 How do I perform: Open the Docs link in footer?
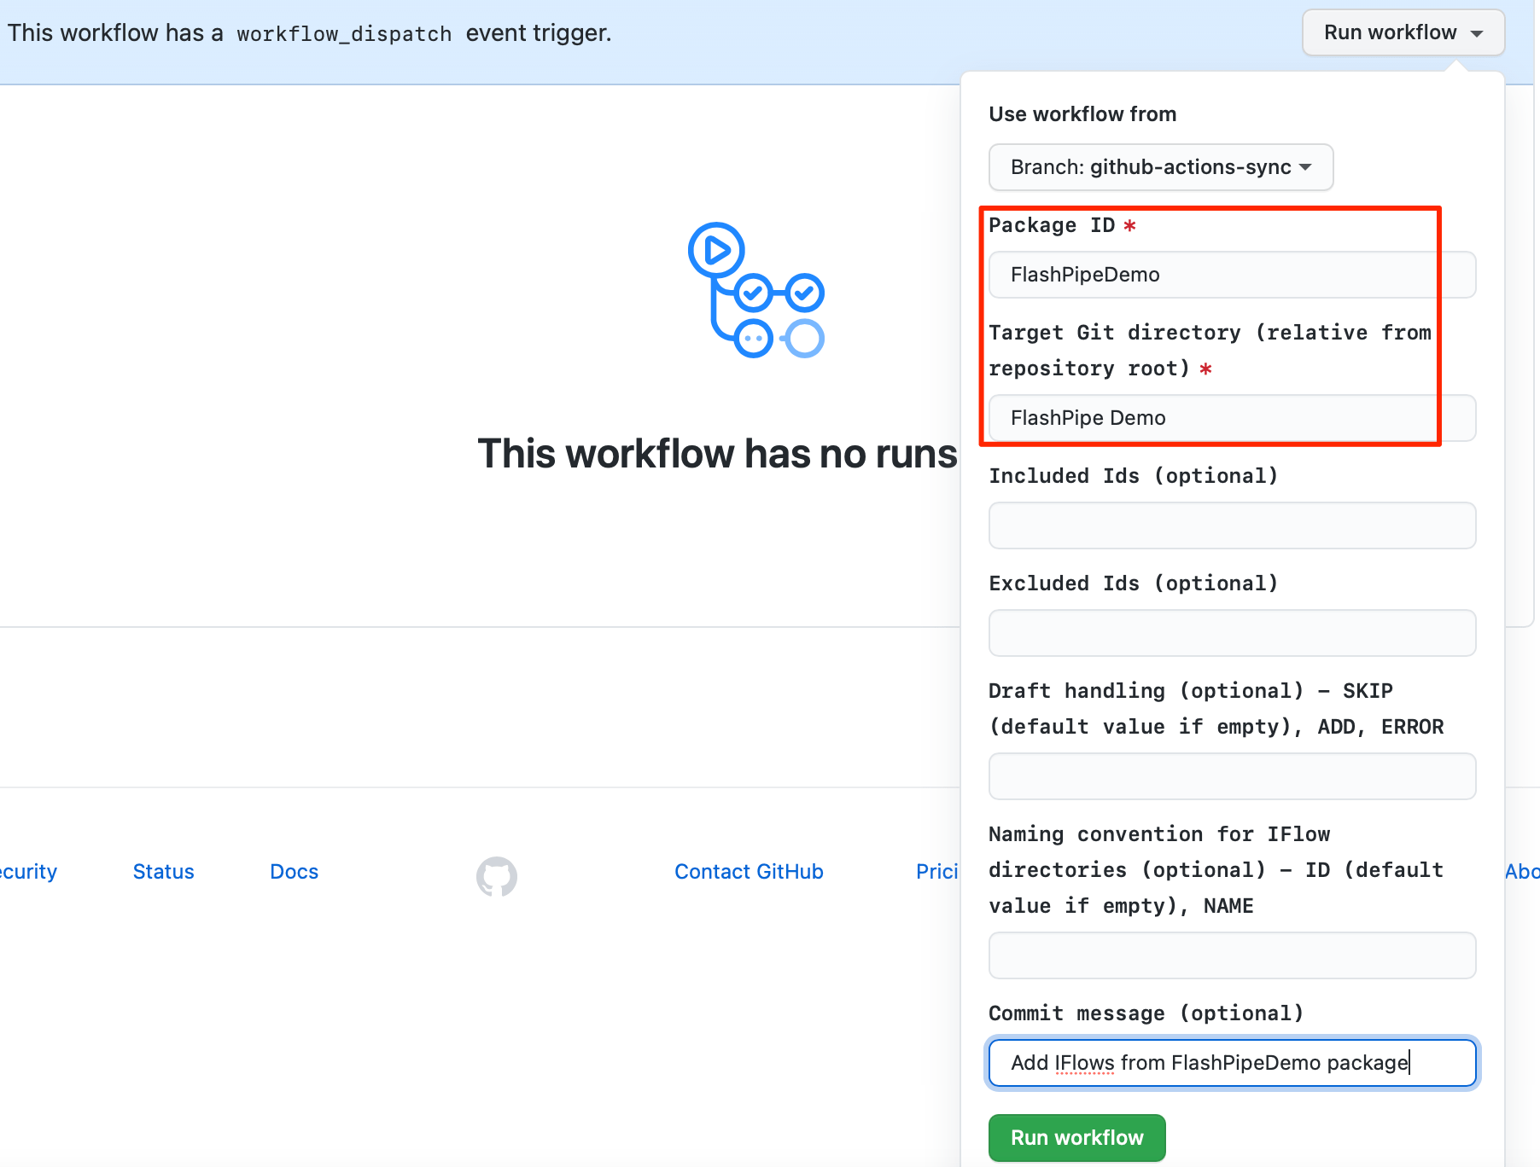coord(294,871)
